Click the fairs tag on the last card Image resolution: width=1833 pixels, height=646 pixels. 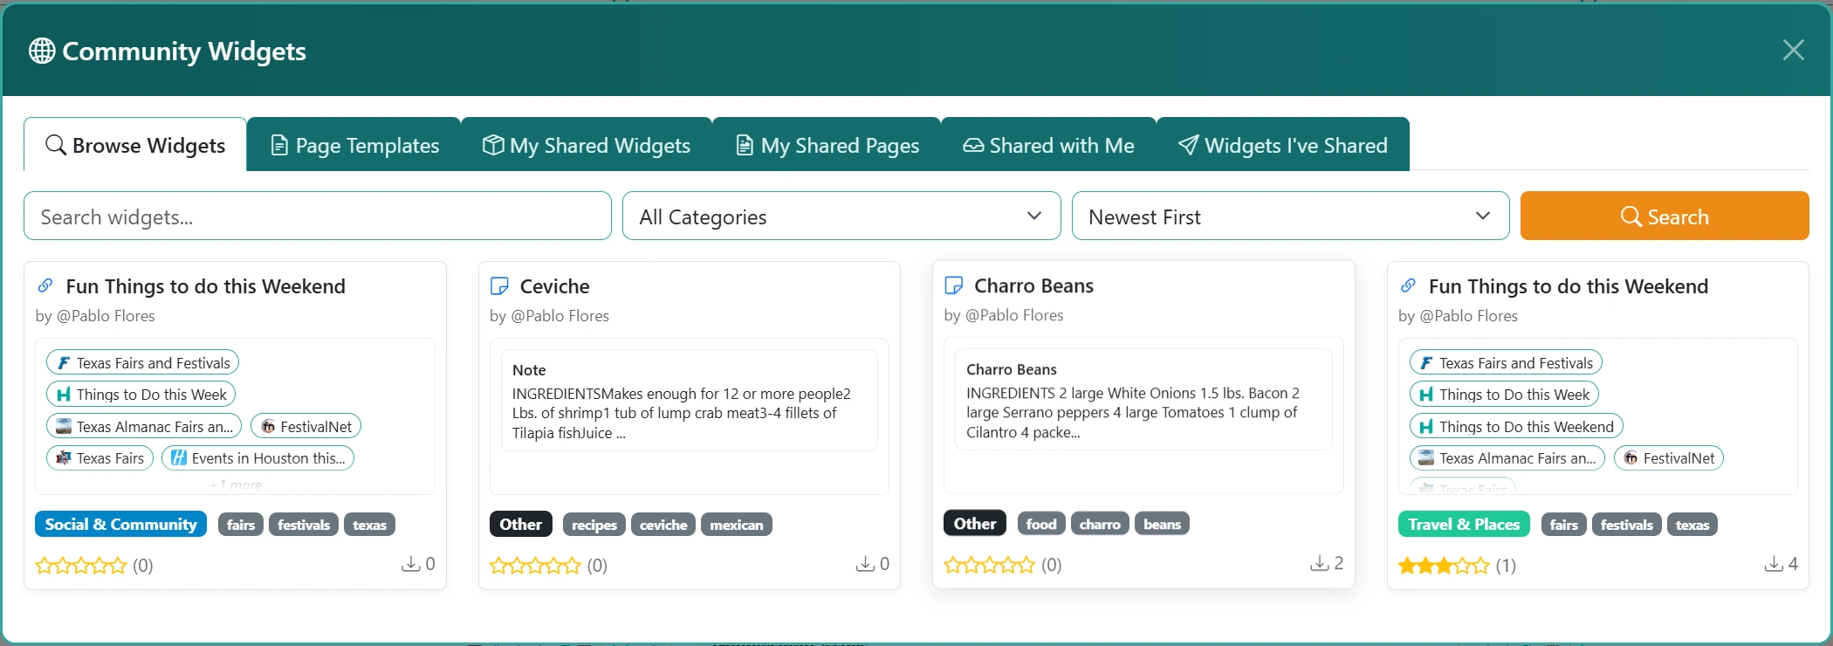coord(1564,525)
